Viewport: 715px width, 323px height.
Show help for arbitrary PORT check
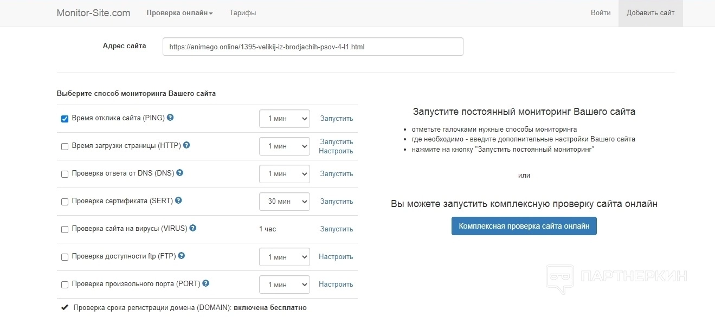tap(206, 283)
